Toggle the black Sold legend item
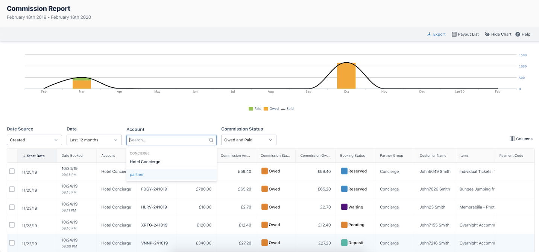Screen dimensions: 539x252 (287, 109)
